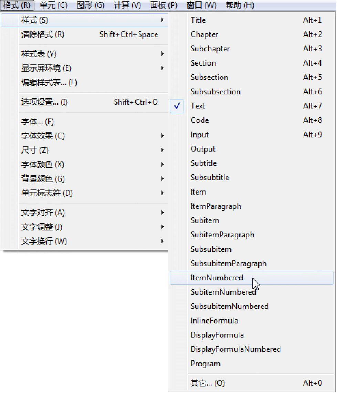Screen dimensions: 337x393
Task: Select the SubitemParagraph style
Action: [x=252, y=235]
